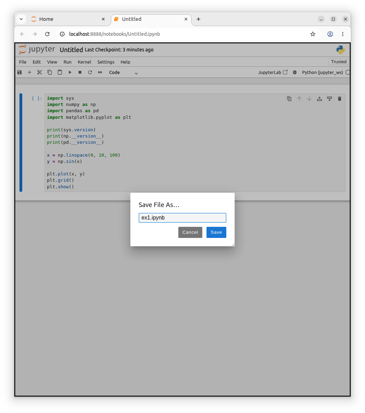Close the Home browser tab
365x413 pixels.
click(x=103, y=19)
